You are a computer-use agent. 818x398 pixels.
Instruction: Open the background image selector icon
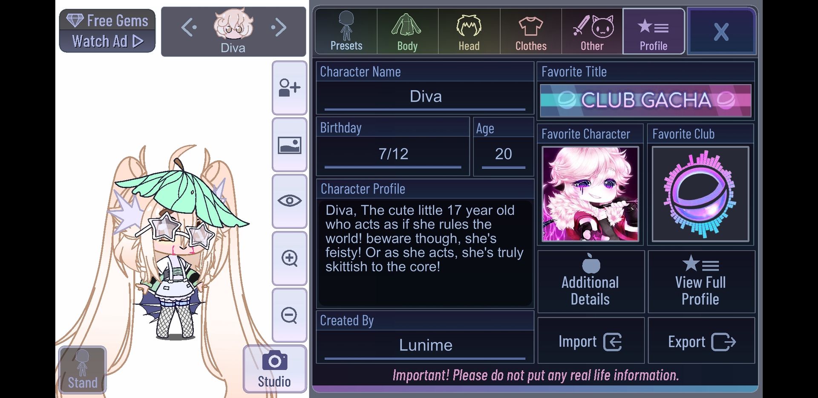pos(289,145)
